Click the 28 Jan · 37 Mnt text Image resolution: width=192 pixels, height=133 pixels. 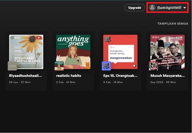20,82
